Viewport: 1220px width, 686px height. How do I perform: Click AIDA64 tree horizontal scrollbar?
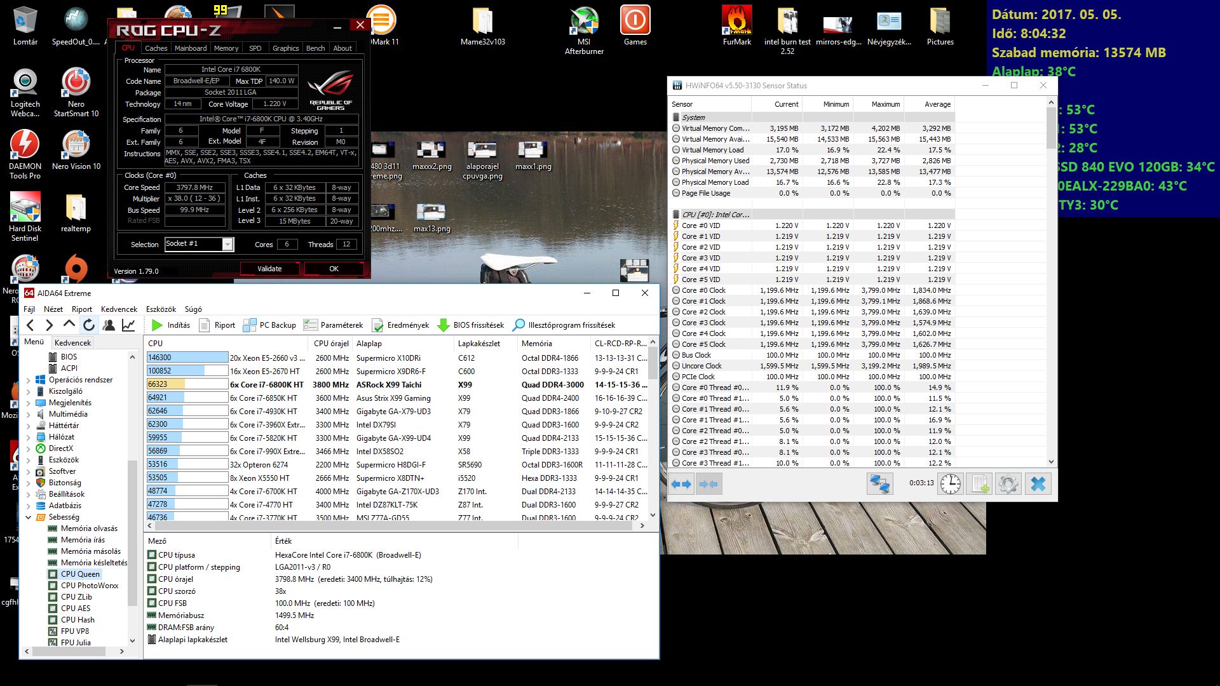(x=74, y=651)
